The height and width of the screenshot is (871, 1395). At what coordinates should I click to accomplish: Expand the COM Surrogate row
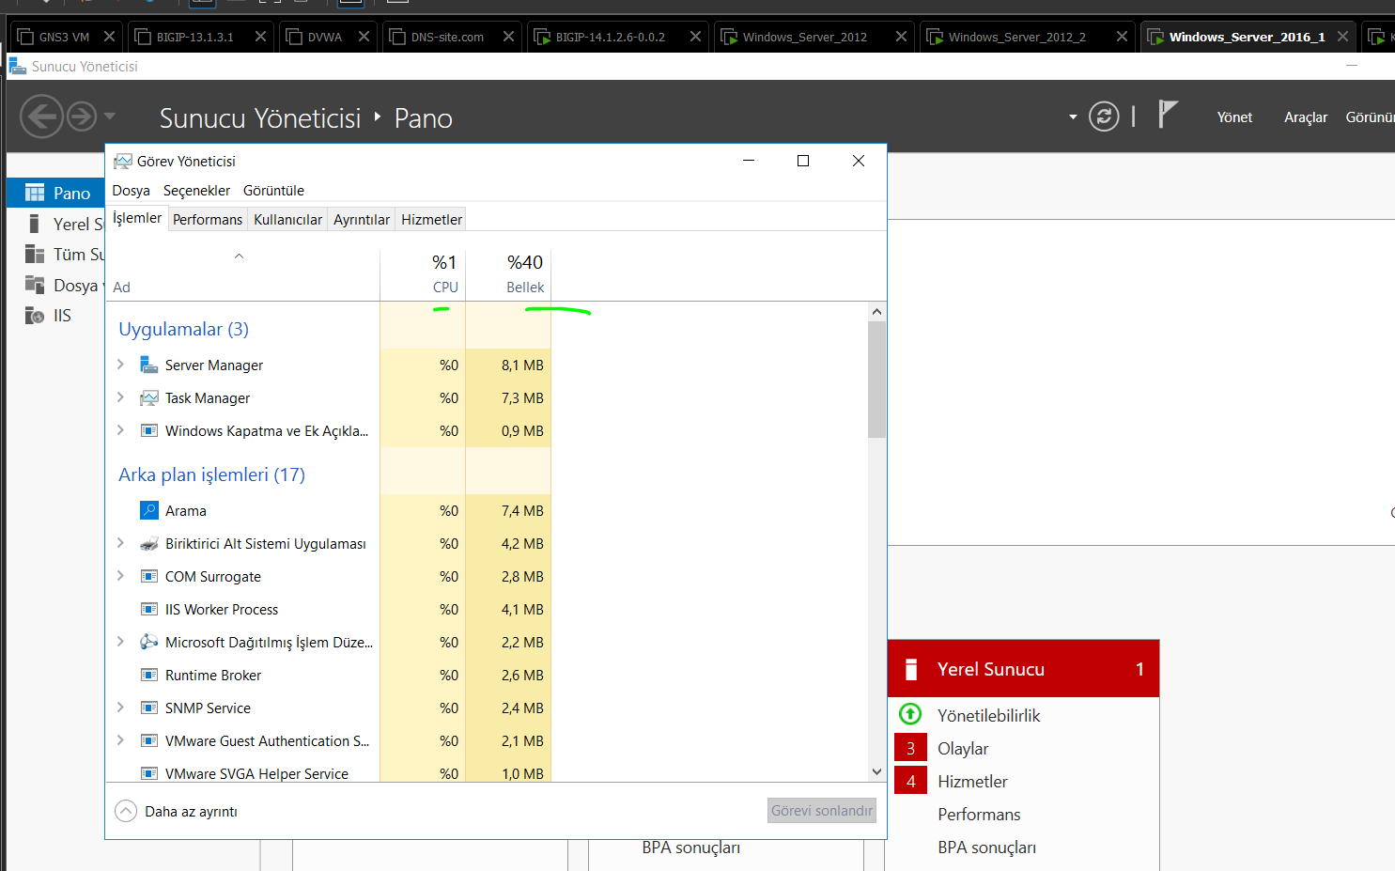pyautogui.click(x=120, y=576)
